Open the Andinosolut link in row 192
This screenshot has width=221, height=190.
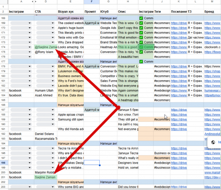coord(212,134)
